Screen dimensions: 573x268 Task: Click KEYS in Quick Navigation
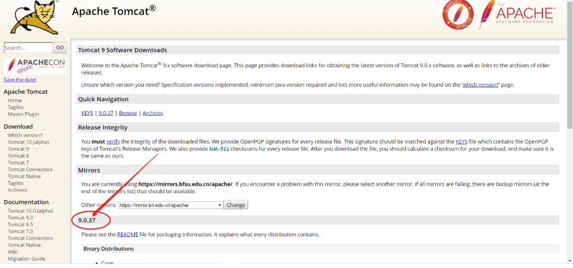point(87,113)
